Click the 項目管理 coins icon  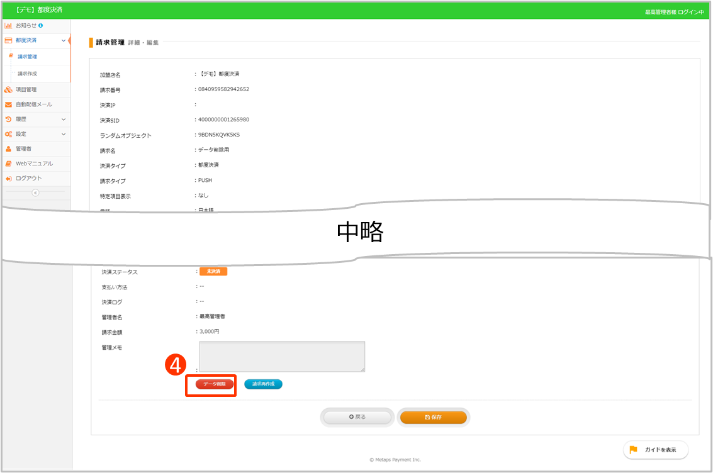pos(8,90)
